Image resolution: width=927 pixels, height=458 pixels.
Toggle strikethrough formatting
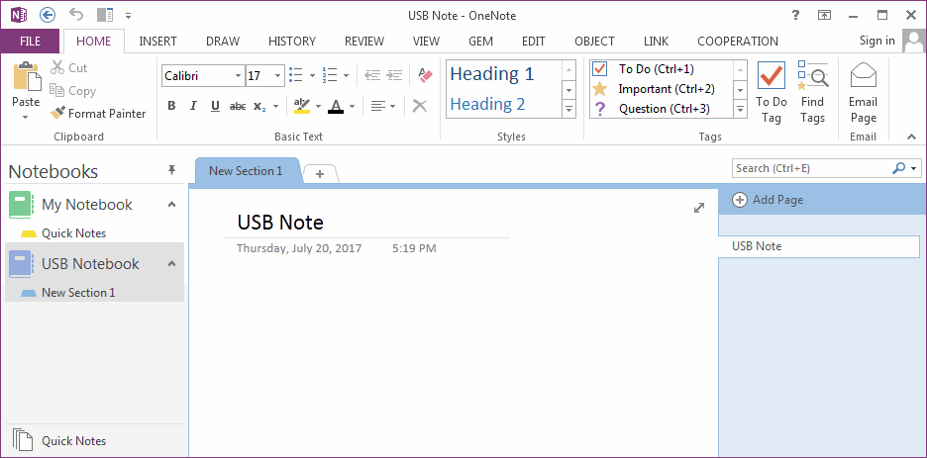238,106
